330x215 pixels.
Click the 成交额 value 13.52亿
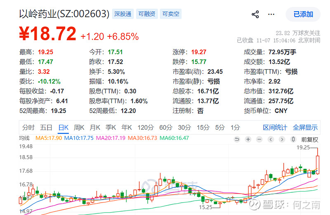coord(279,62)
